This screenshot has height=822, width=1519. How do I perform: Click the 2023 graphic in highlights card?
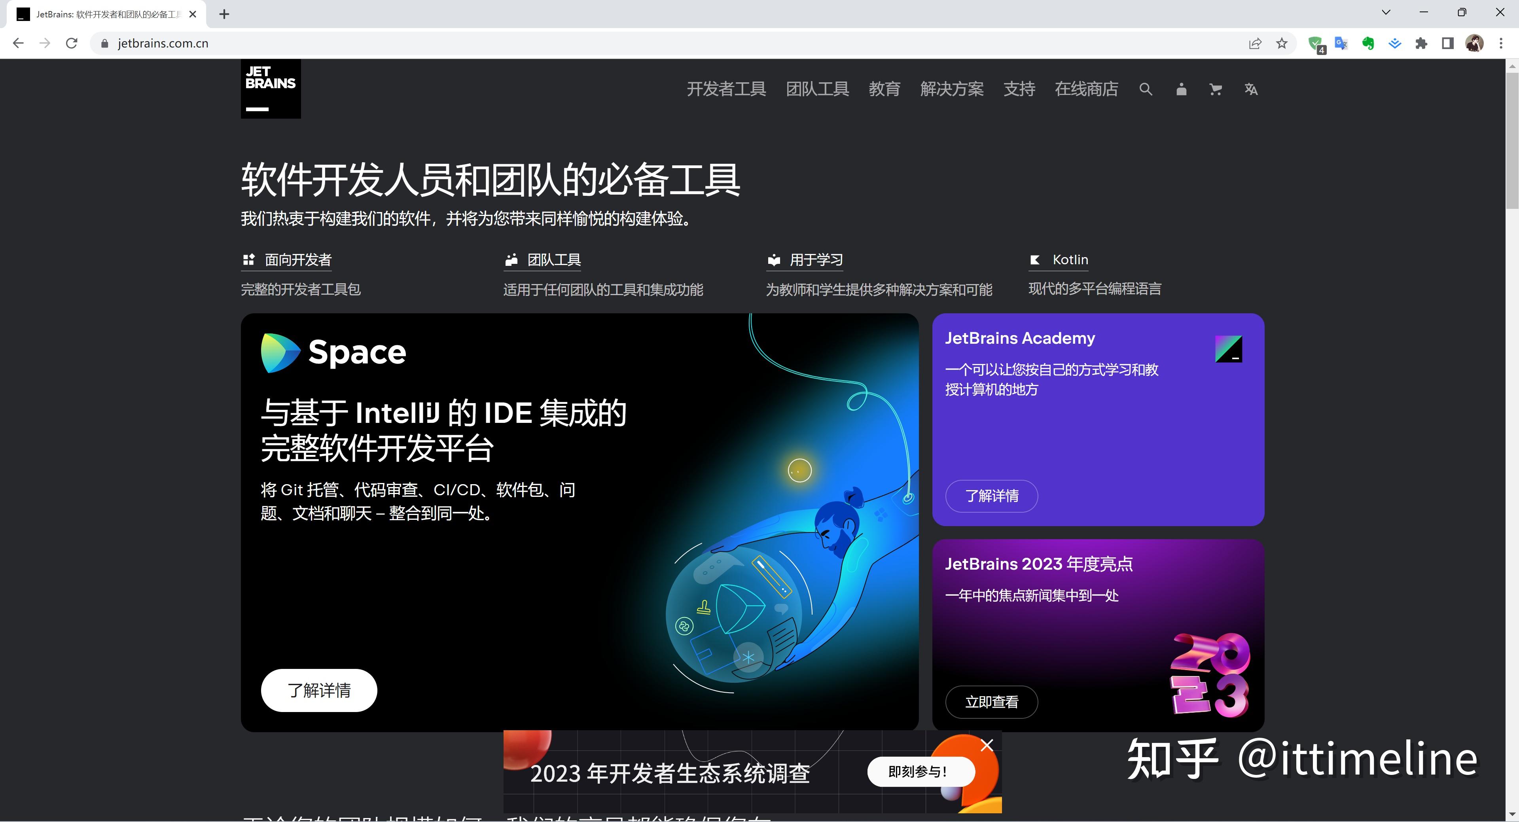[1209, 676]
